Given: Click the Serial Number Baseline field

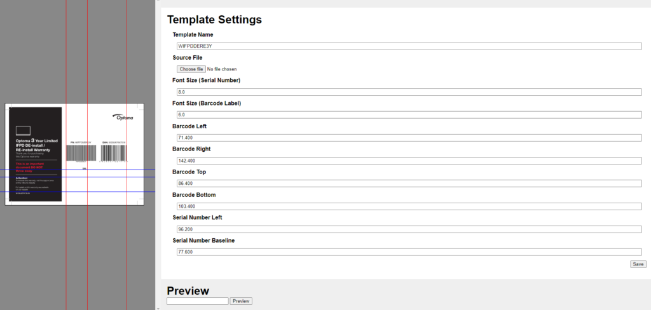Looking at the screenshot, I should tap(409, 252).
